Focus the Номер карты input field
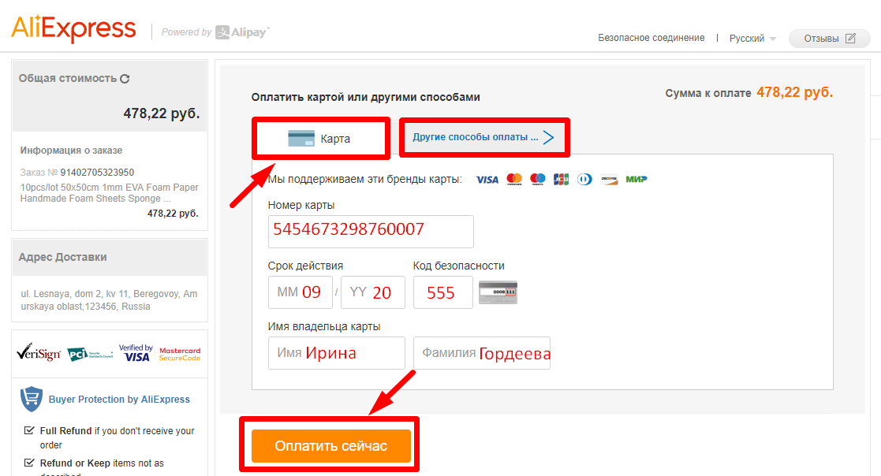 tap(371, 231)
